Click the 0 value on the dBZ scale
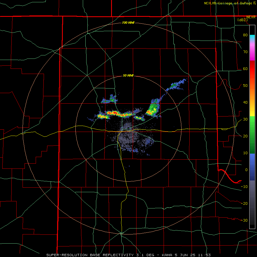This screenshot has height=257, width=257. coord(246,170)
